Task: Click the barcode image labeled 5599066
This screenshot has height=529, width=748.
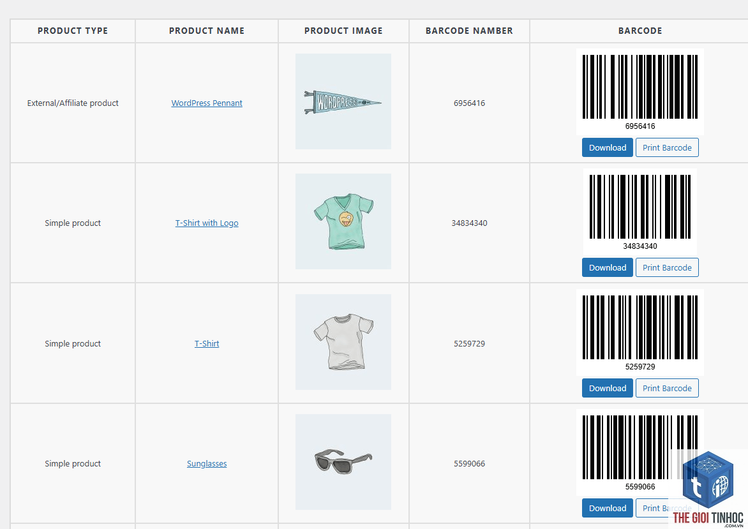Action: tap(640, 452)
